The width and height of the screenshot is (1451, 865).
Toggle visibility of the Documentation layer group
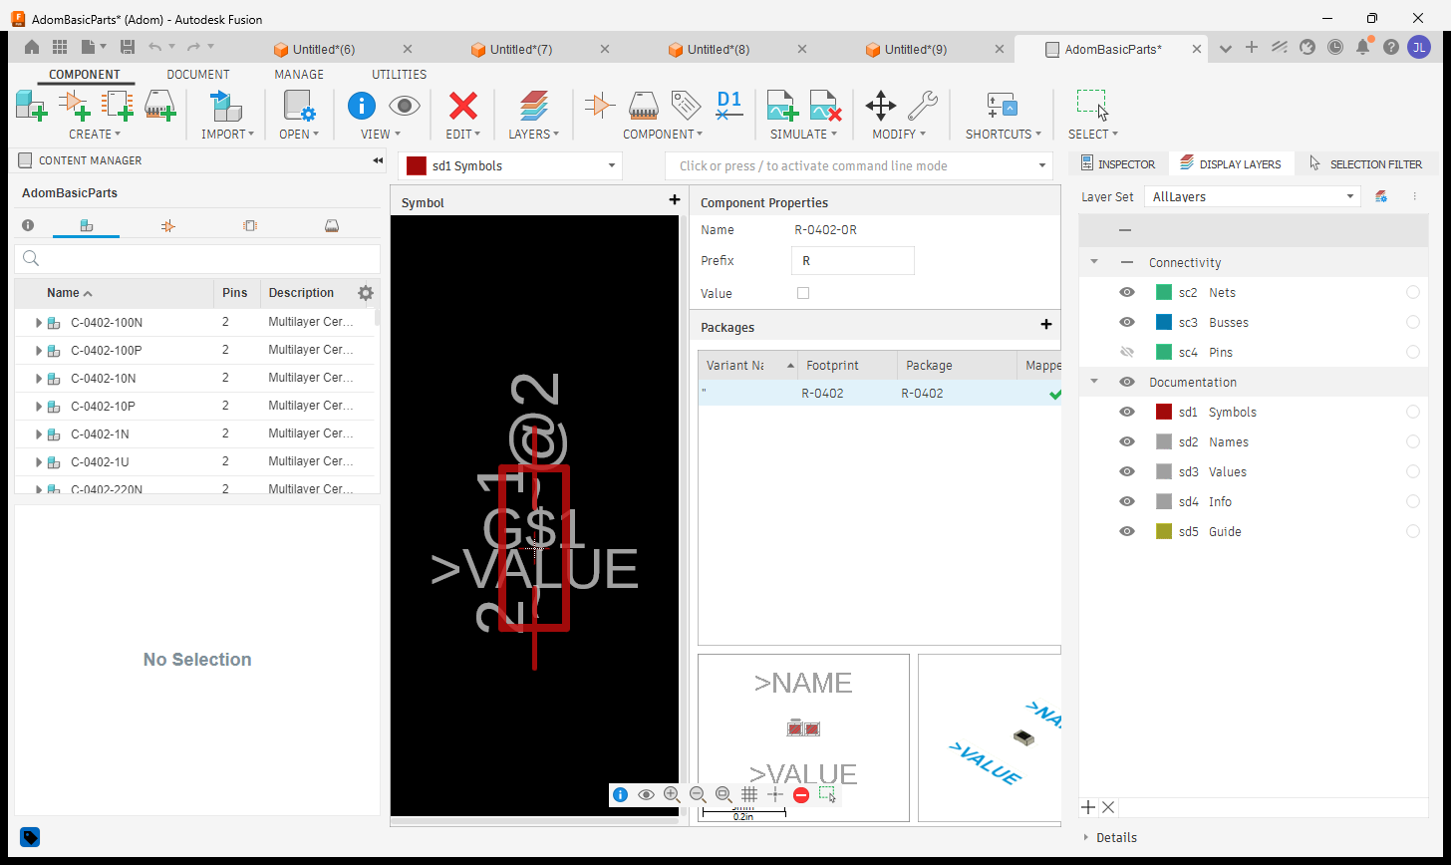[x=1127, y=382]
